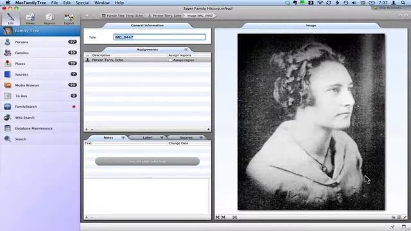Click fit-to-view icon below image
The height and width of the screenshot is (231, 411).
pyautogui.click(x=234, y=217)
